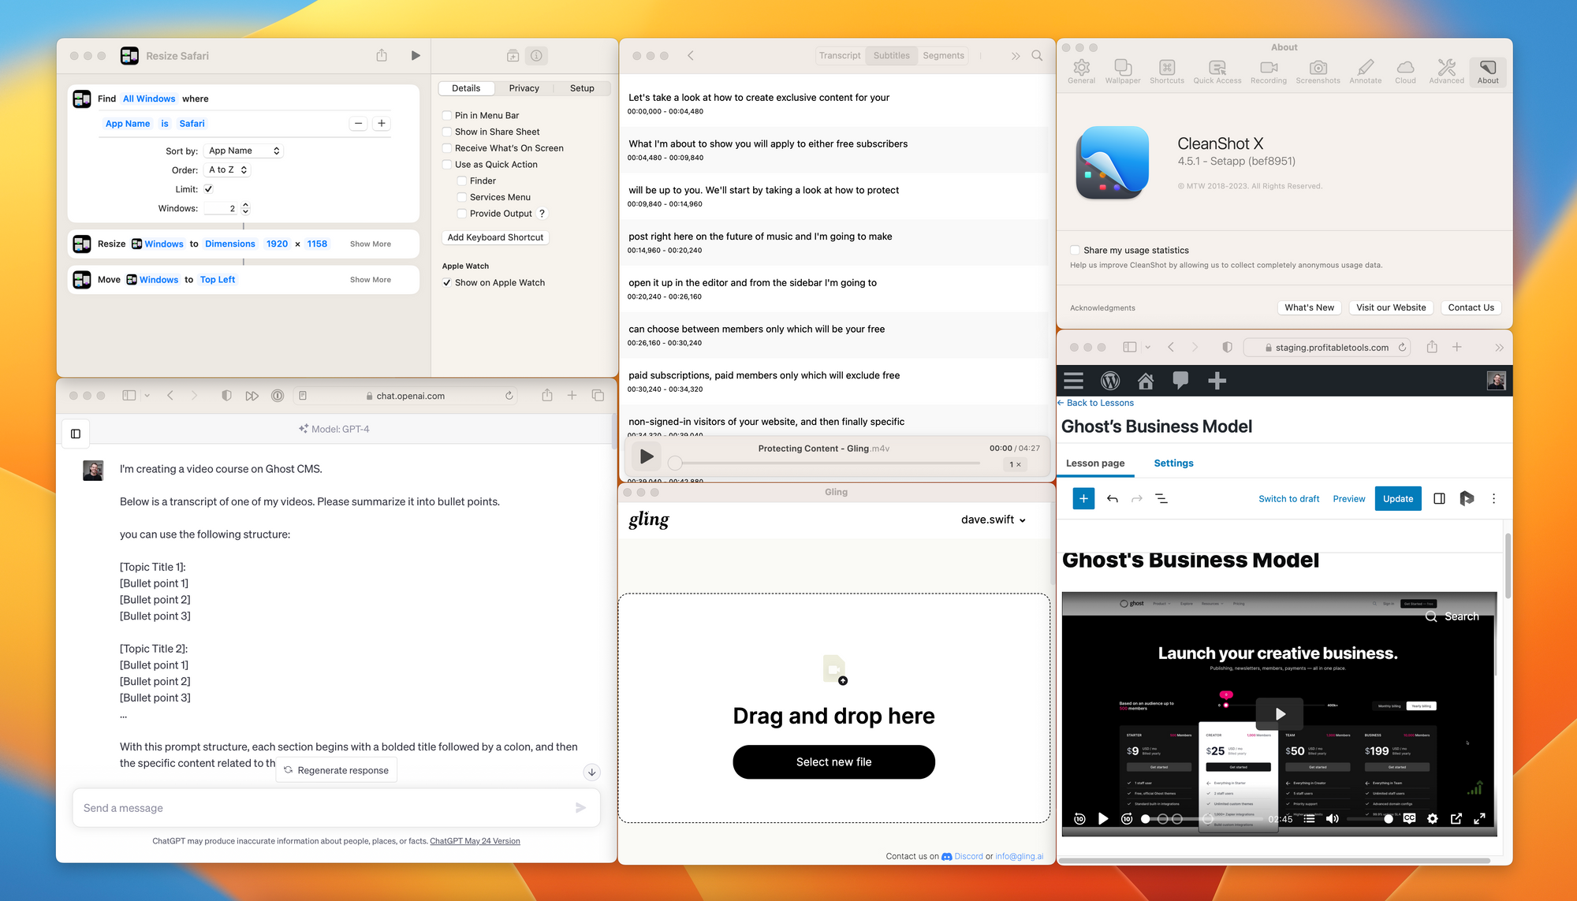
Task: Open Screenshots settings in CleanShot
Action: click(1318, 72)
